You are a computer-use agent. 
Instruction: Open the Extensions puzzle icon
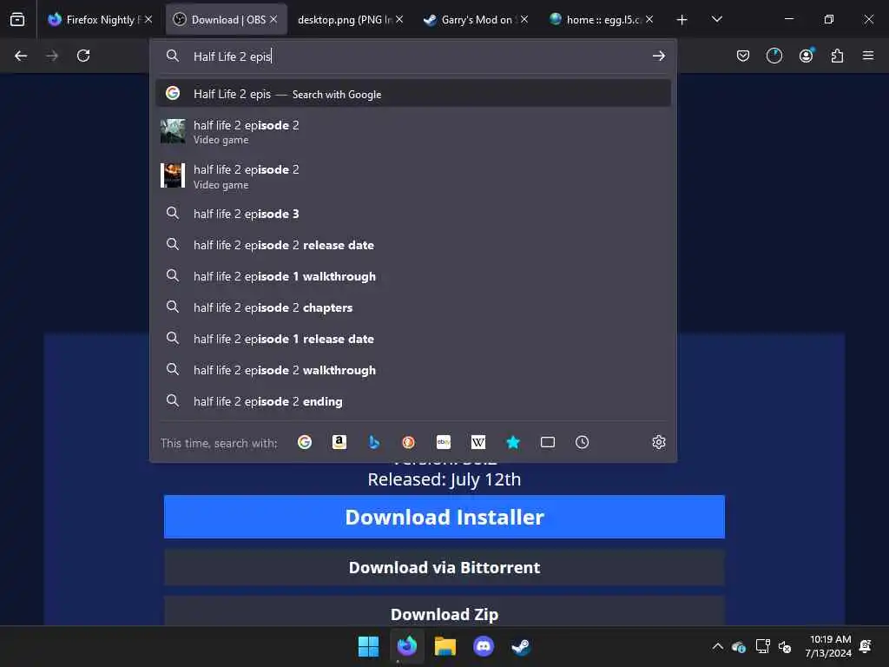(x=837, y=56)
